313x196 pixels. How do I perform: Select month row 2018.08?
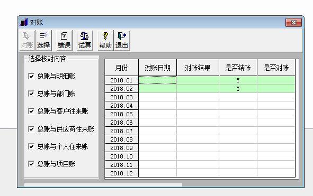pos(122,139)
